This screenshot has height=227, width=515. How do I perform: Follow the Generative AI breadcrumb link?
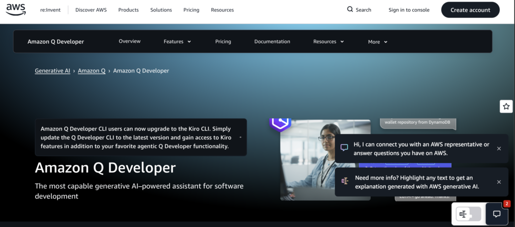52,71
